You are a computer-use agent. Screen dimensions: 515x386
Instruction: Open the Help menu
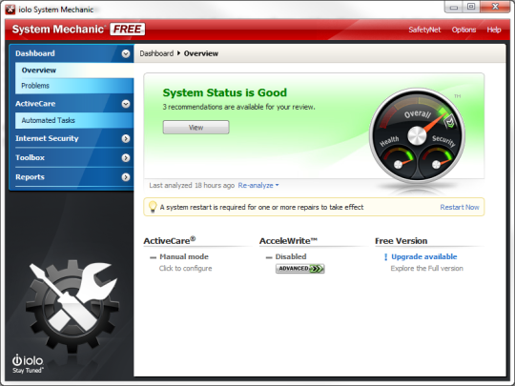coord(494,30)
